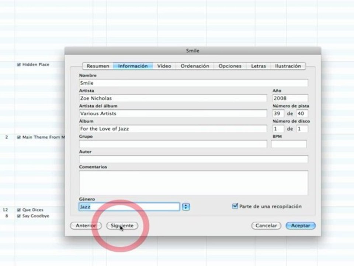Click the Anterior button

(x=86, y=225)
